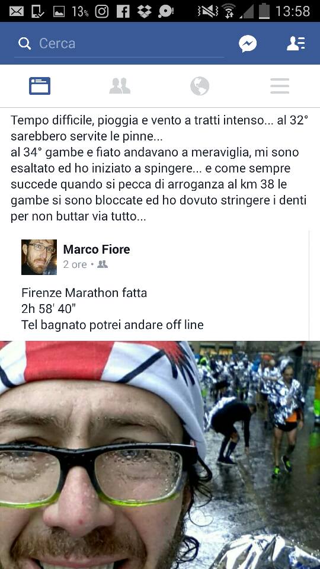Open Marco Fiore profile name link

(97, 250)
